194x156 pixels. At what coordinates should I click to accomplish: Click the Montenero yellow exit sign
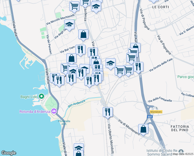point(156,112)
